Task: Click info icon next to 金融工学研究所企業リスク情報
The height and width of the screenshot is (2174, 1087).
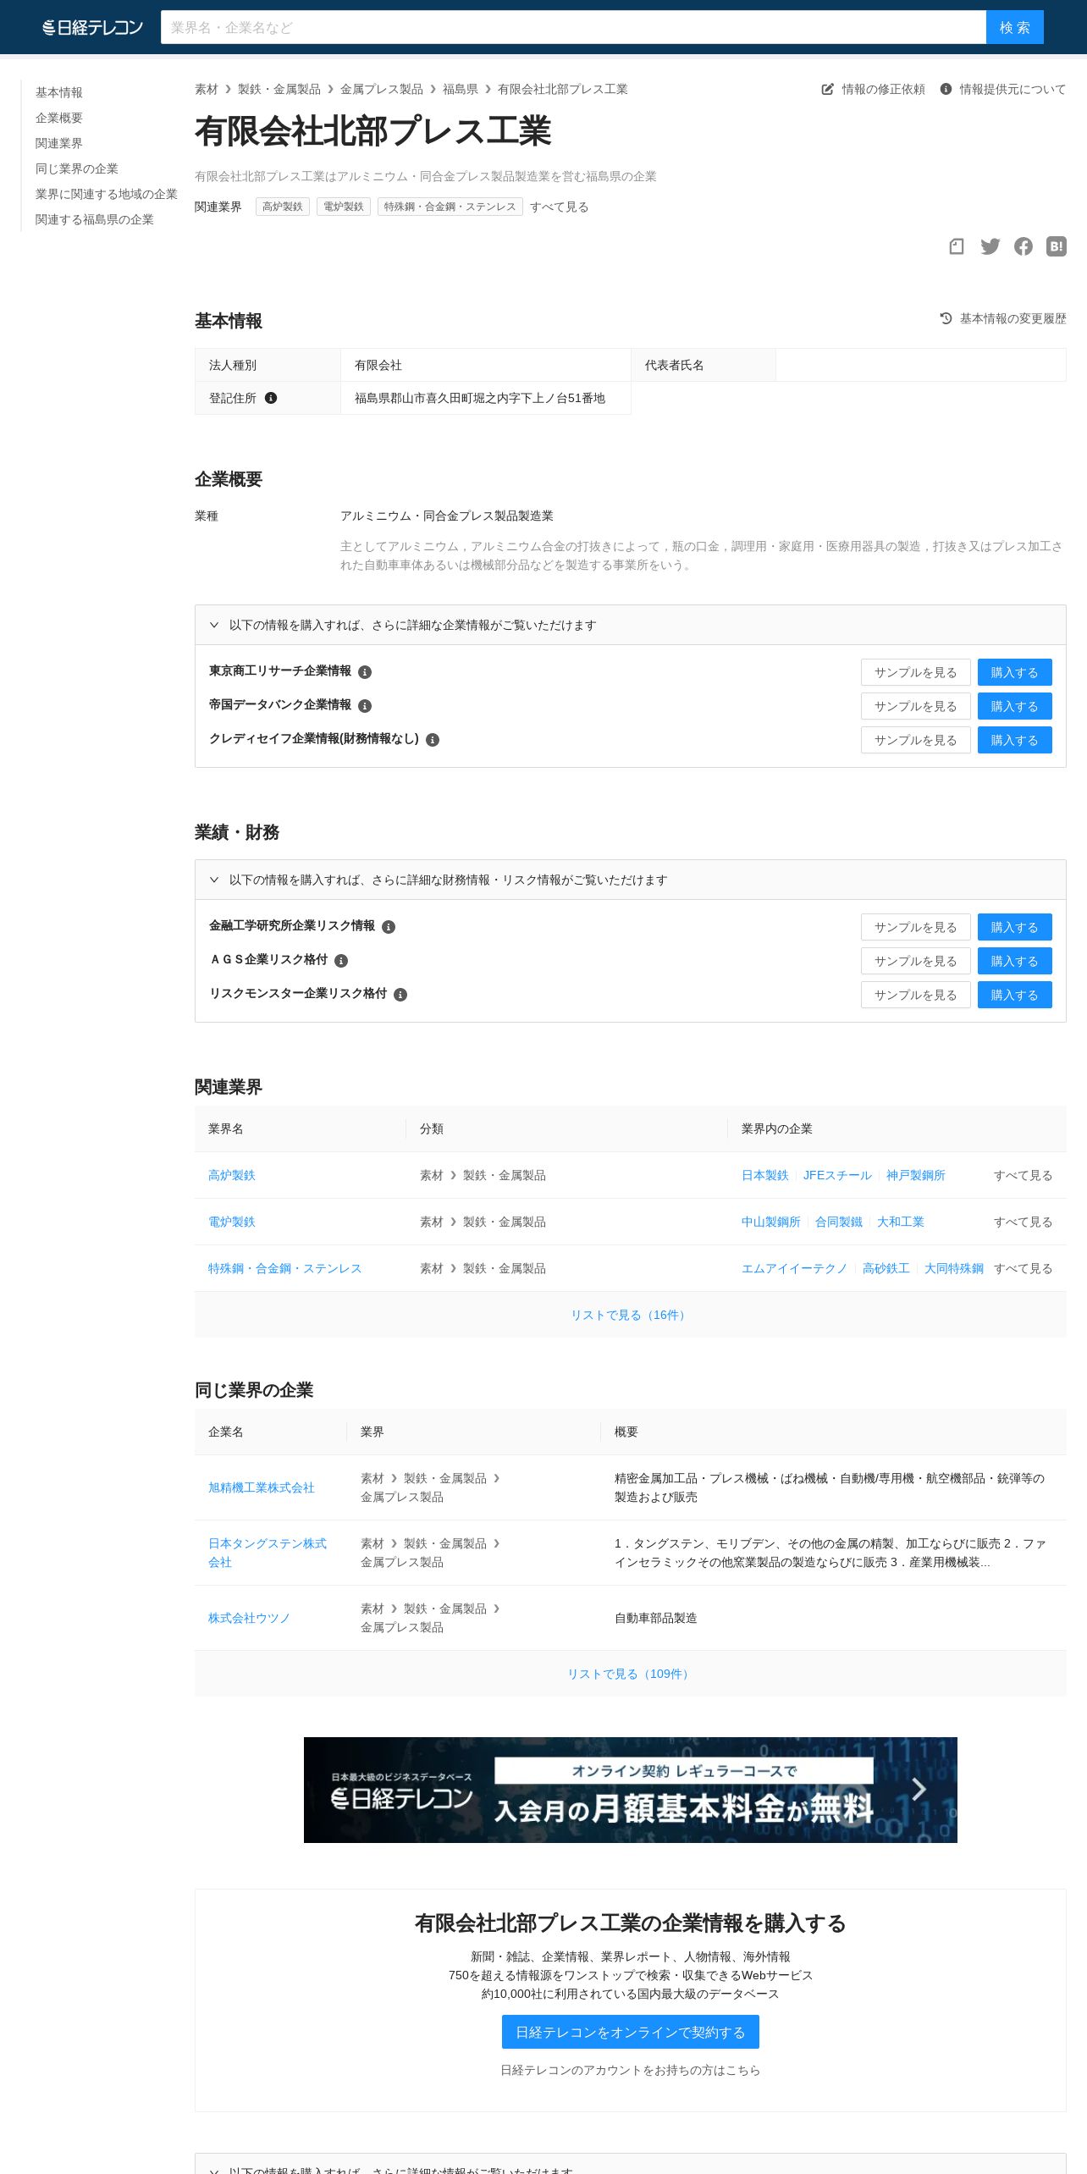Action: coord(389,927)
